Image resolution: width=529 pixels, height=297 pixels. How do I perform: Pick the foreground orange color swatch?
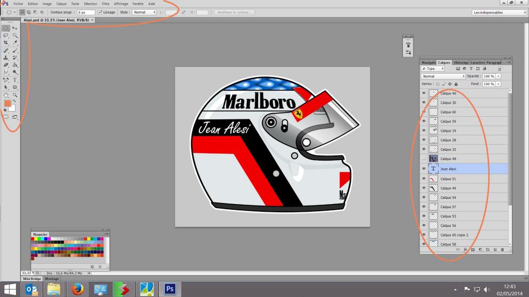[x=7, y=103]
